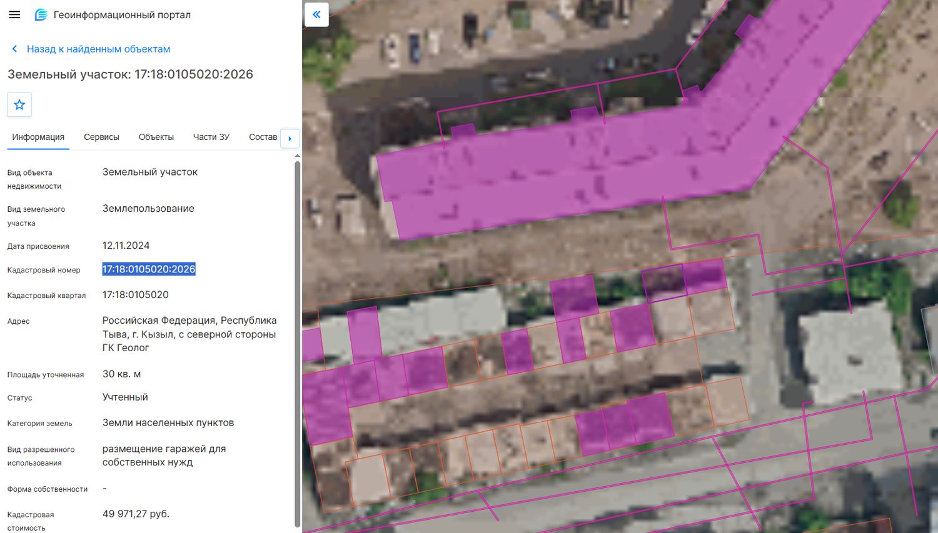Click the heading Земельный участок: 17:18:0105020:2026

(x=130, y=74)
